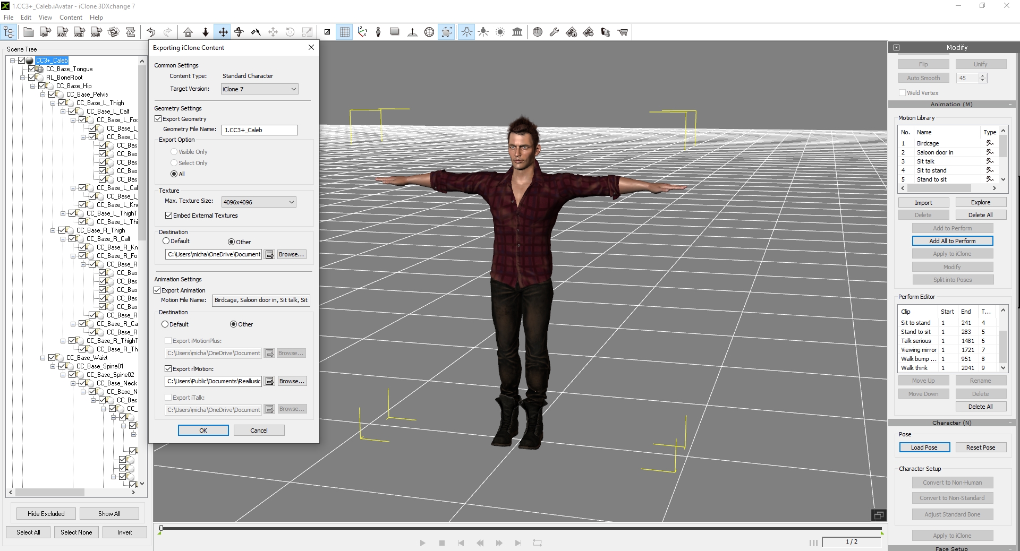Select the Move tool
Image resolution: width=1020 pixels, height=551 pixels.
(x=223, y=32)
